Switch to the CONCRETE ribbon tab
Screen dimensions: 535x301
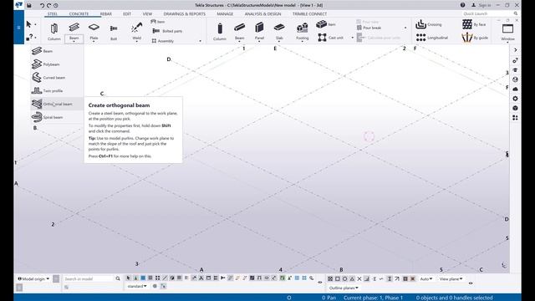pyautogui.click(x=79, y=14)
